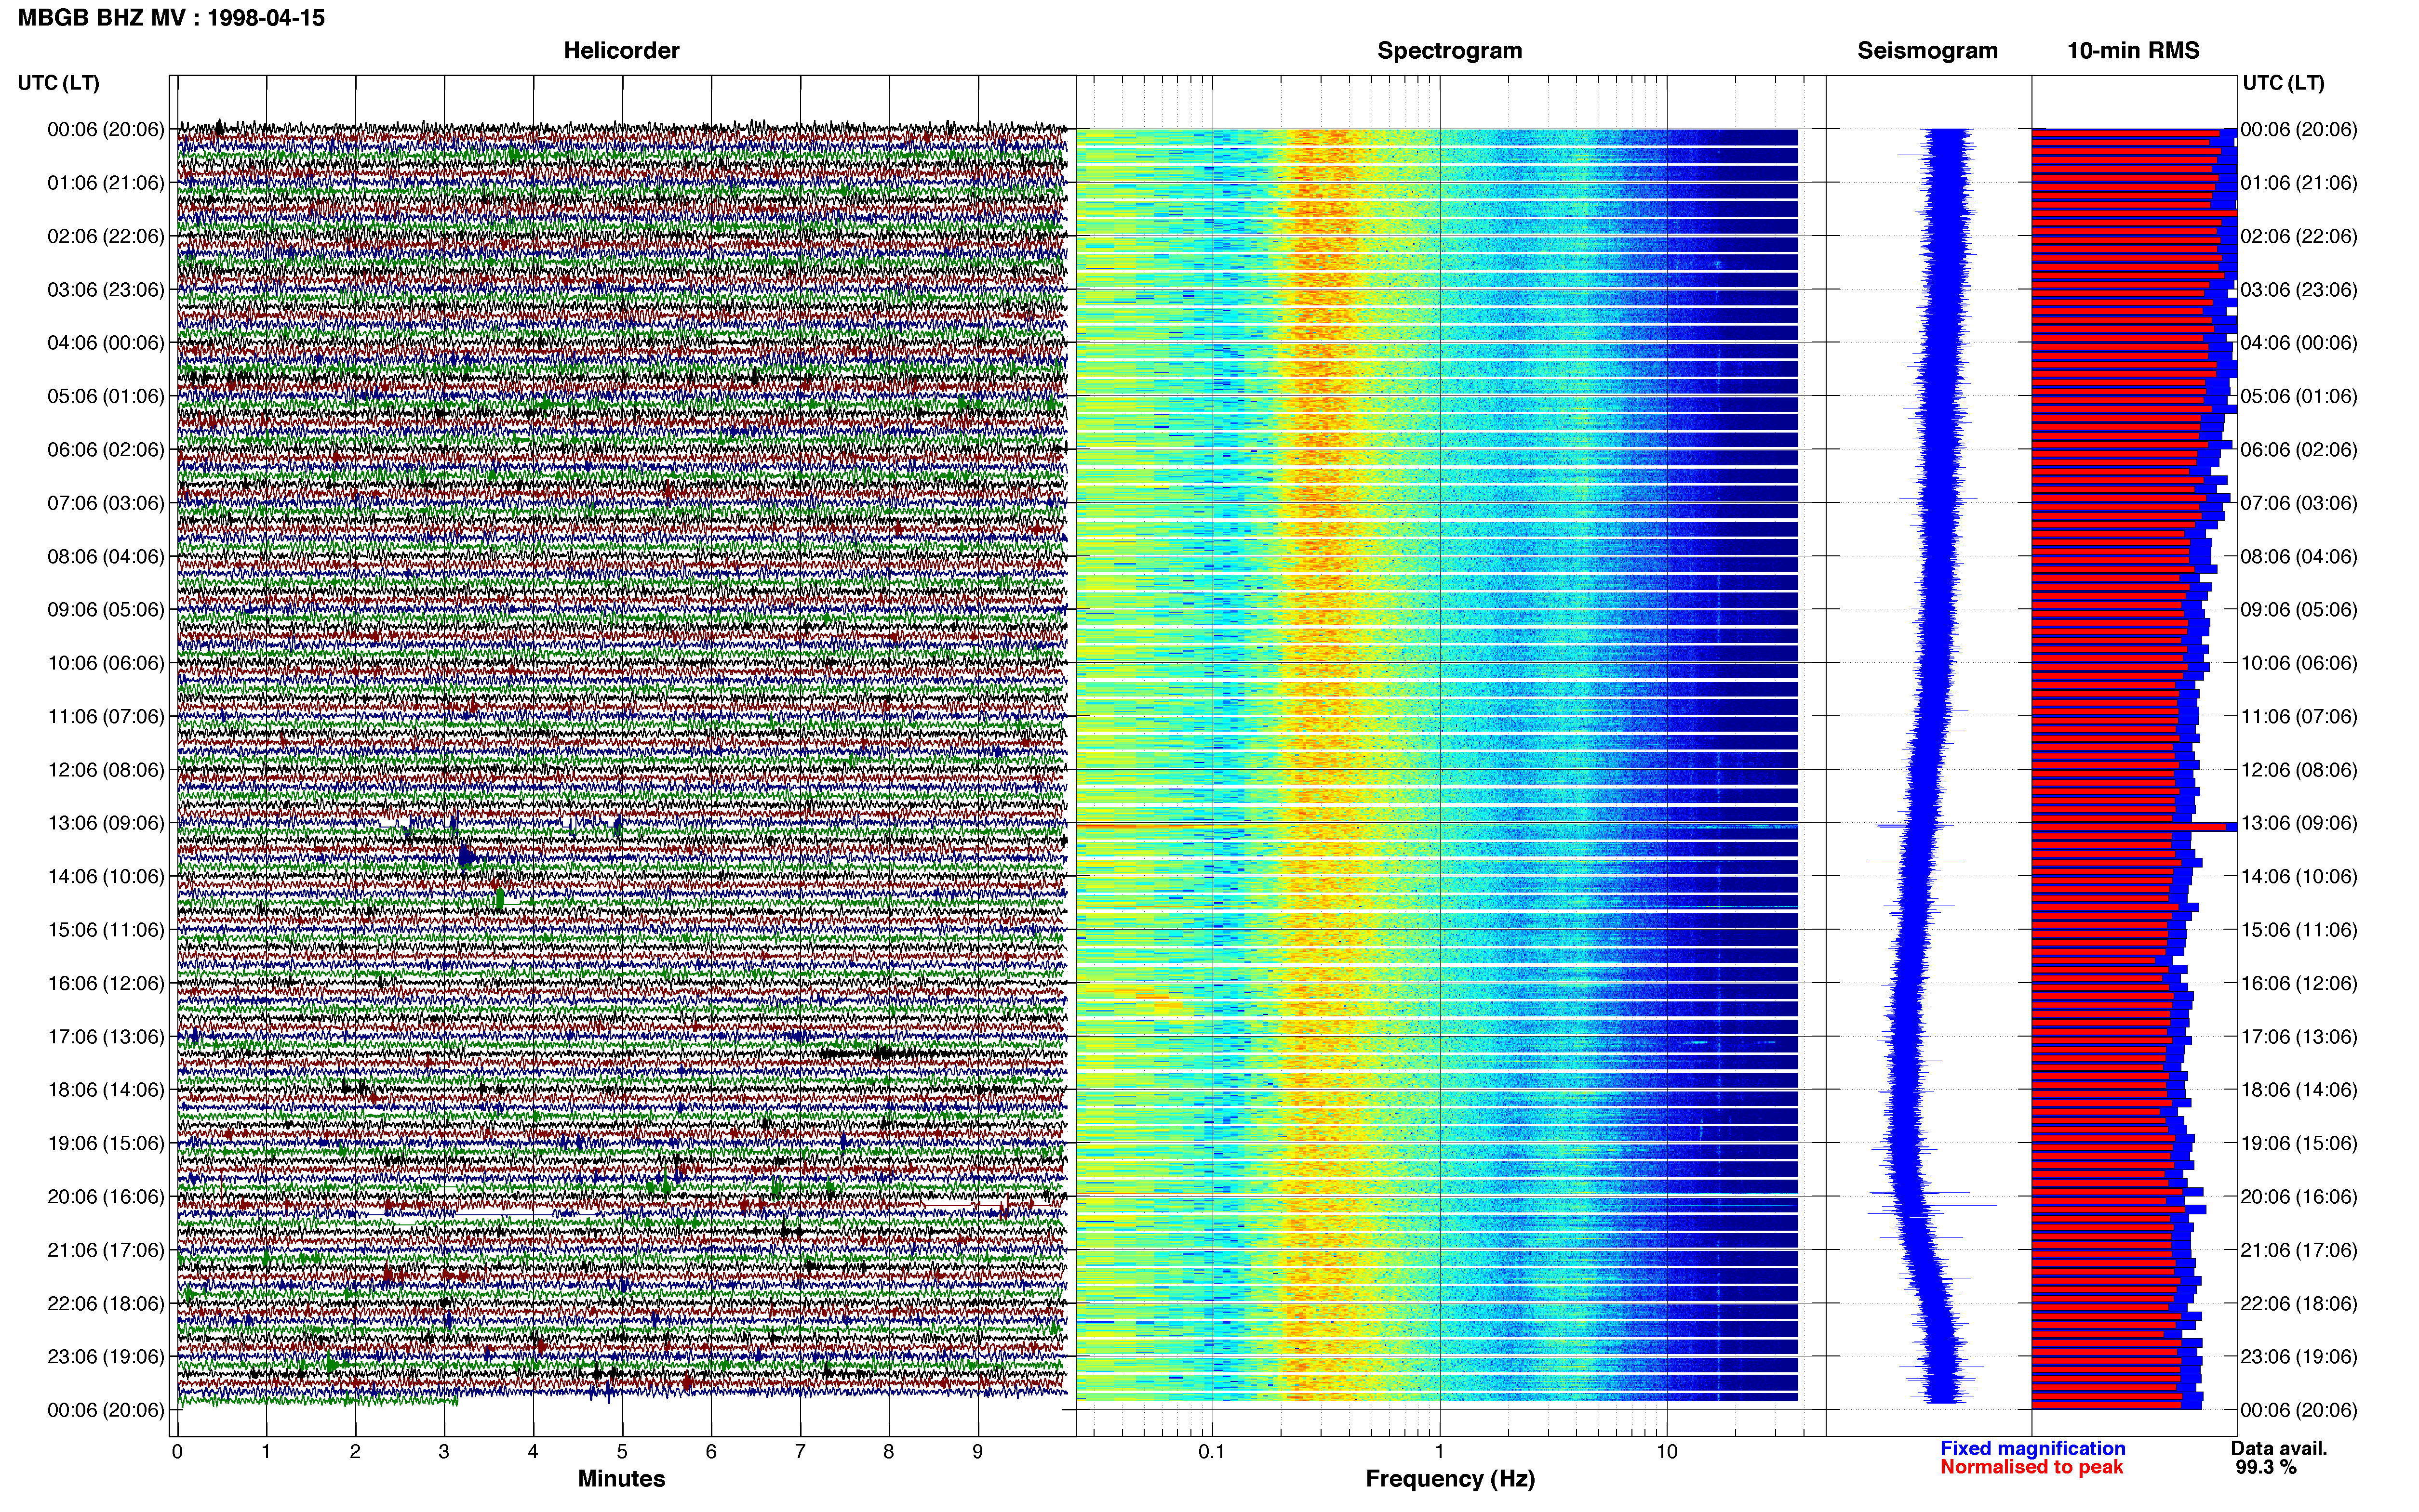Screen dimensions: 2419x1512
Task: Click the helicorder minute tick '8'
Action: click(889, 1452)
